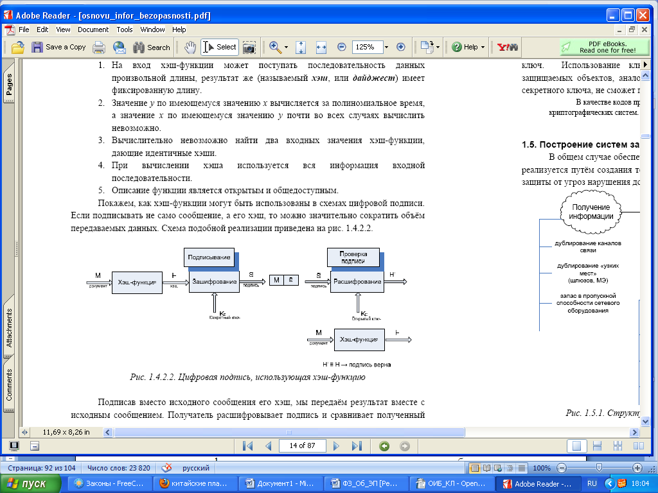
Task: Switch to Firefox китайские пла... taskbar item
Action: [194, 483]
